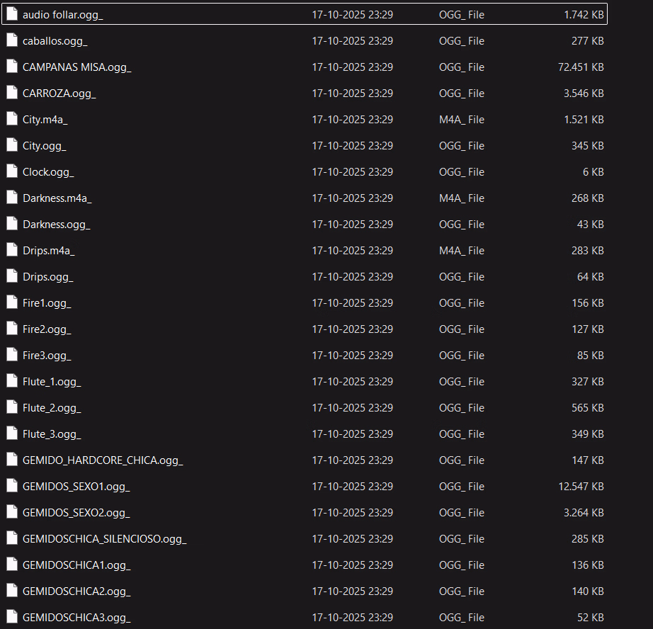Viewport: 653px width, 629px height.
Task: Click the 6 KB size of Clock.ogg_
Action: coord(594,172)
